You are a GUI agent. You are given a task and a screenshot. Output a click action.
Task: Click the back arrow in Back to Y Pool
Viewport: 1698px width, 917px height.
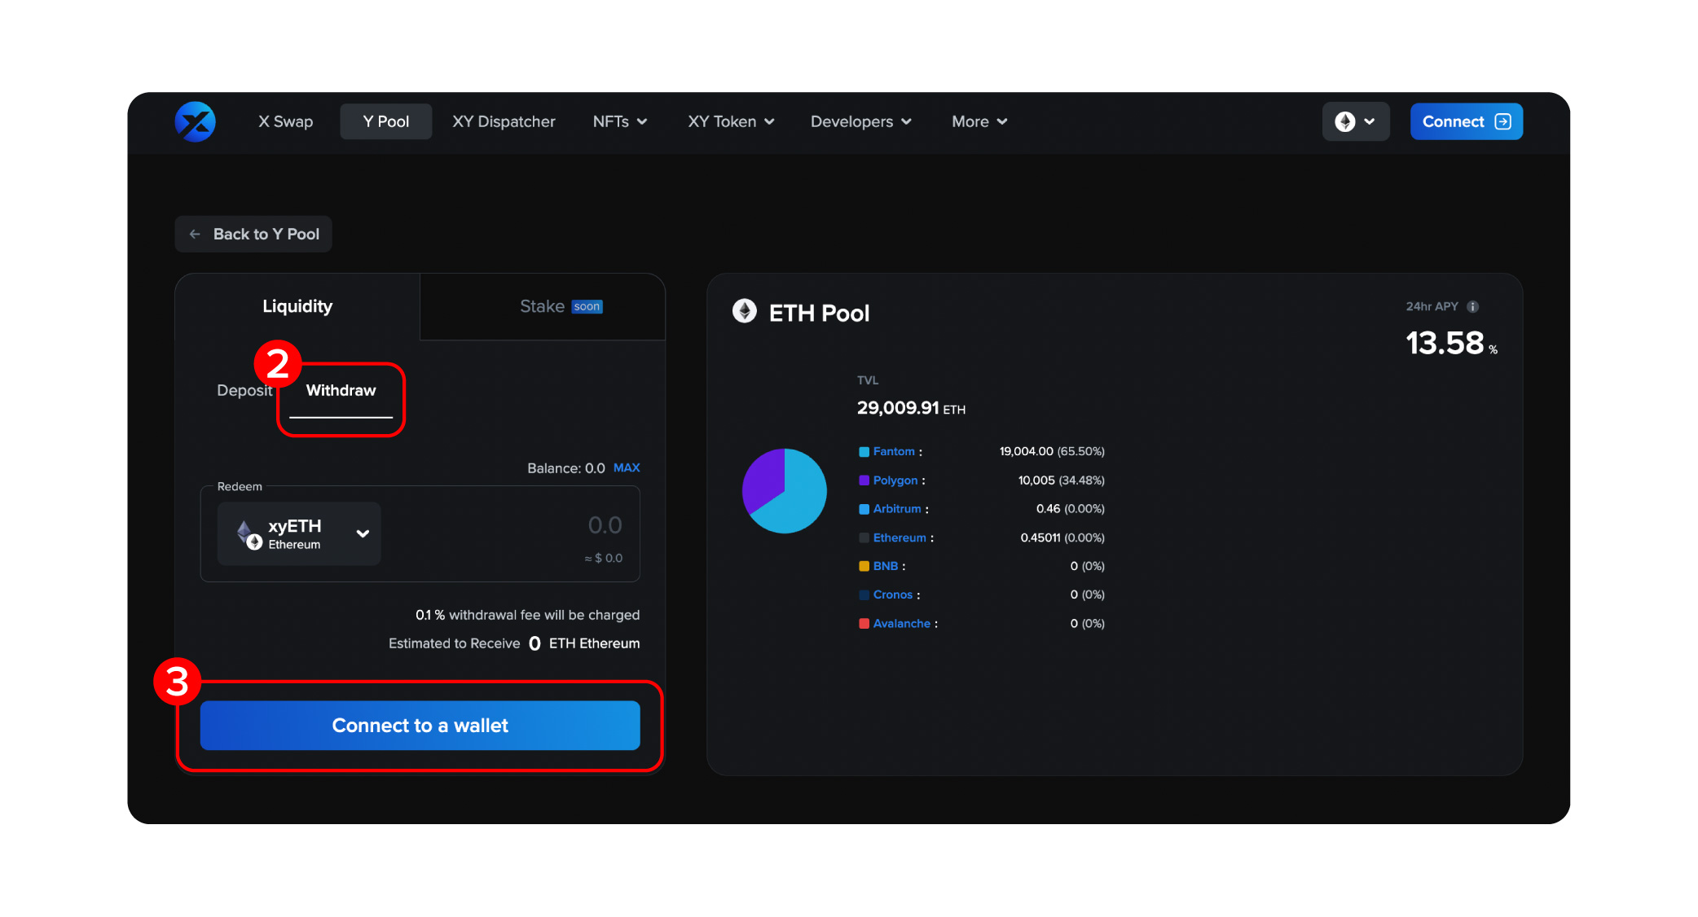tap(195, 234)
